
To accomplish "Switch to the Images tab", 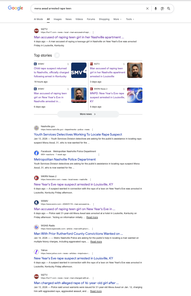I will coord(58,19).
